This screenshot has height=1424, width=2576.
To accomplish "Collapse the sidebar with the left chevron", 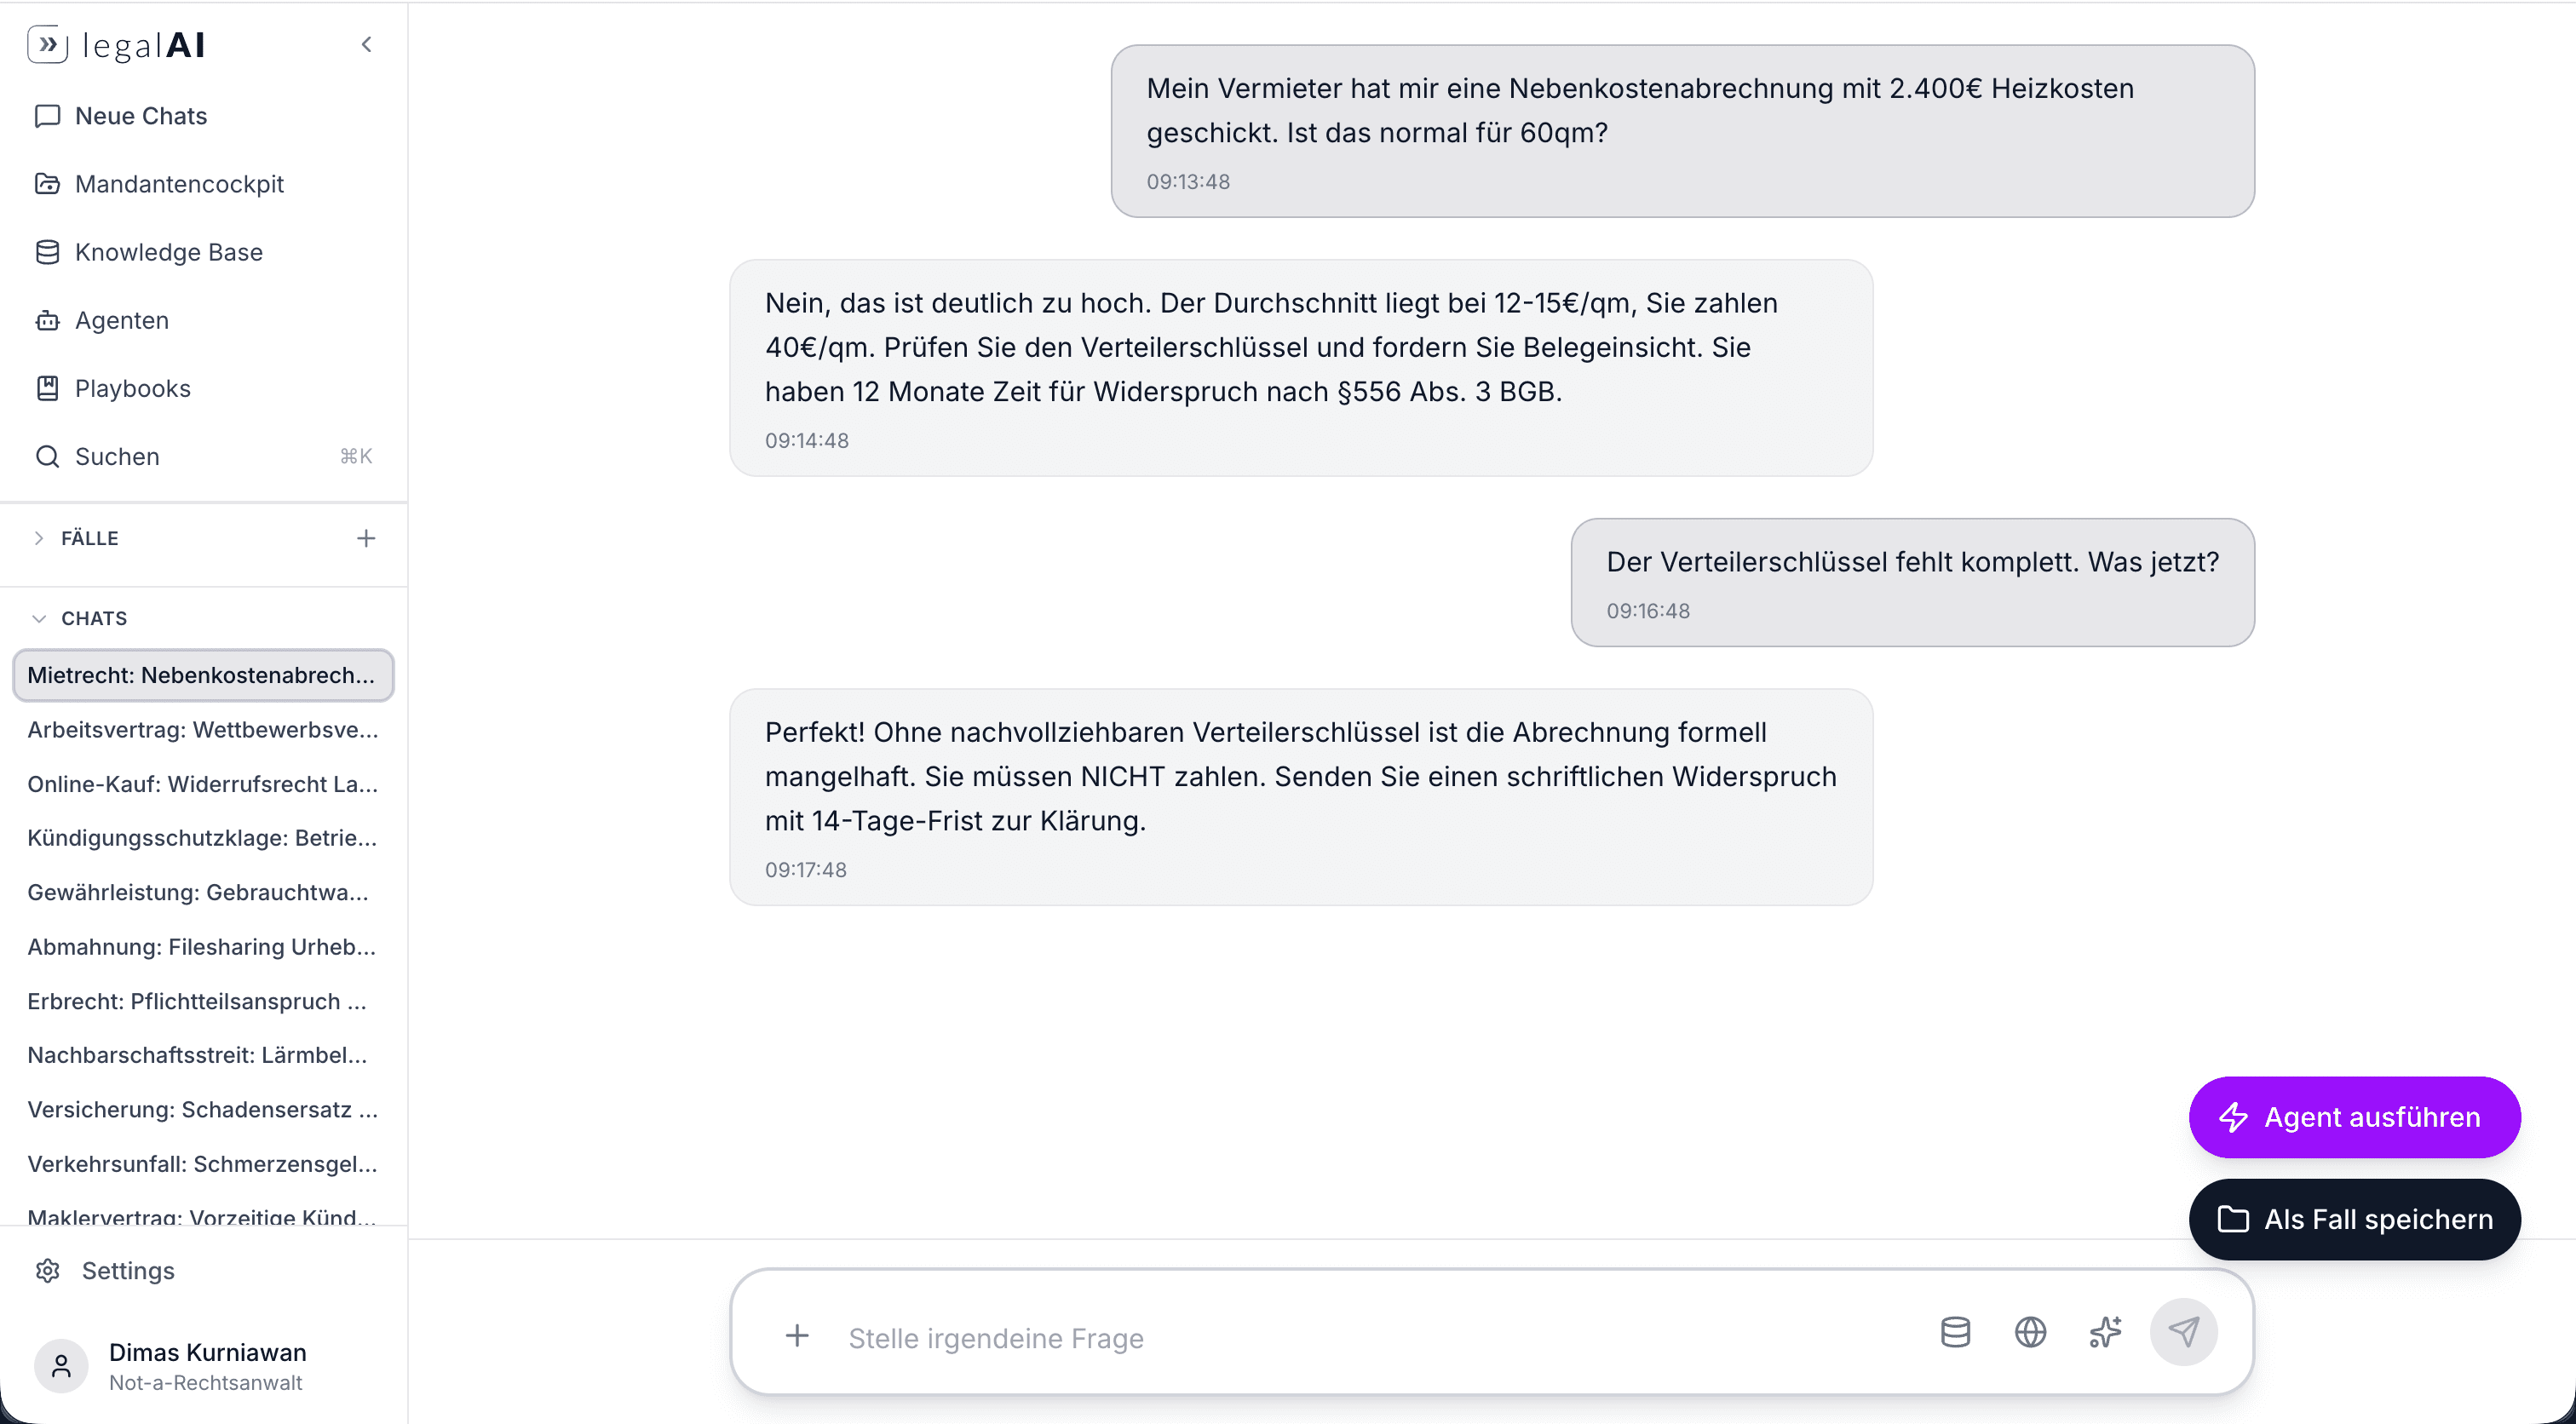I will pos(367,45).
